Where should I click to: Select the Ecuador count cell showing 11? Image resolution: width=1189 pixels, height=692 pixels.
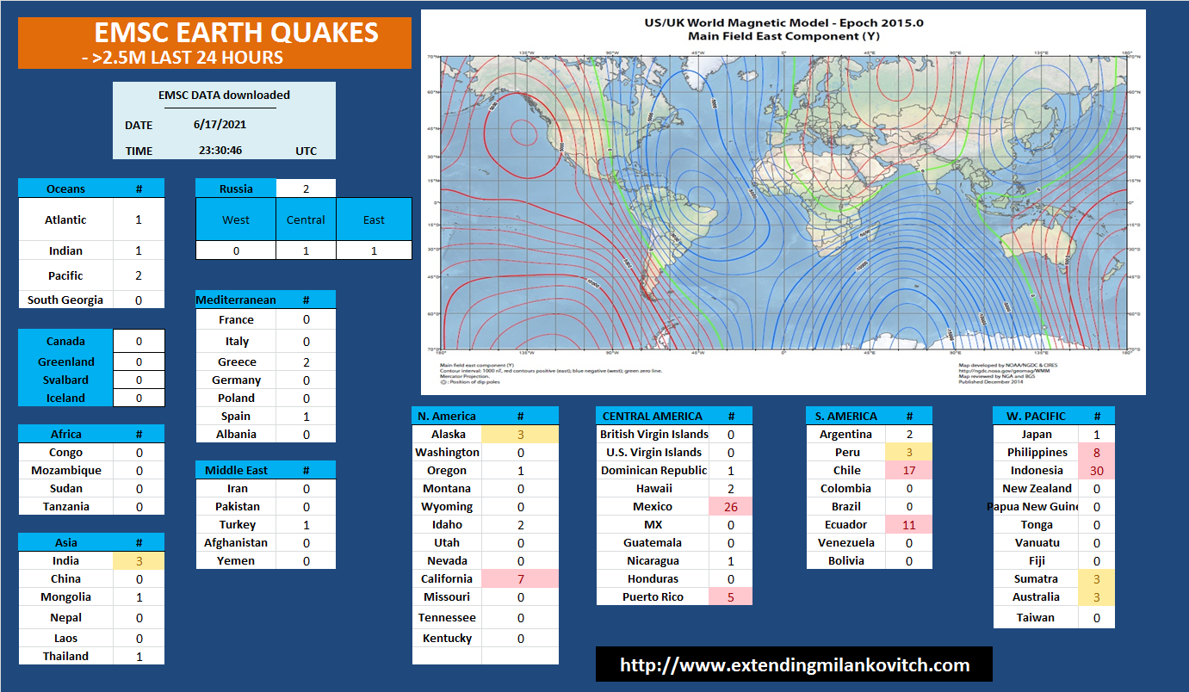point(908,524)
